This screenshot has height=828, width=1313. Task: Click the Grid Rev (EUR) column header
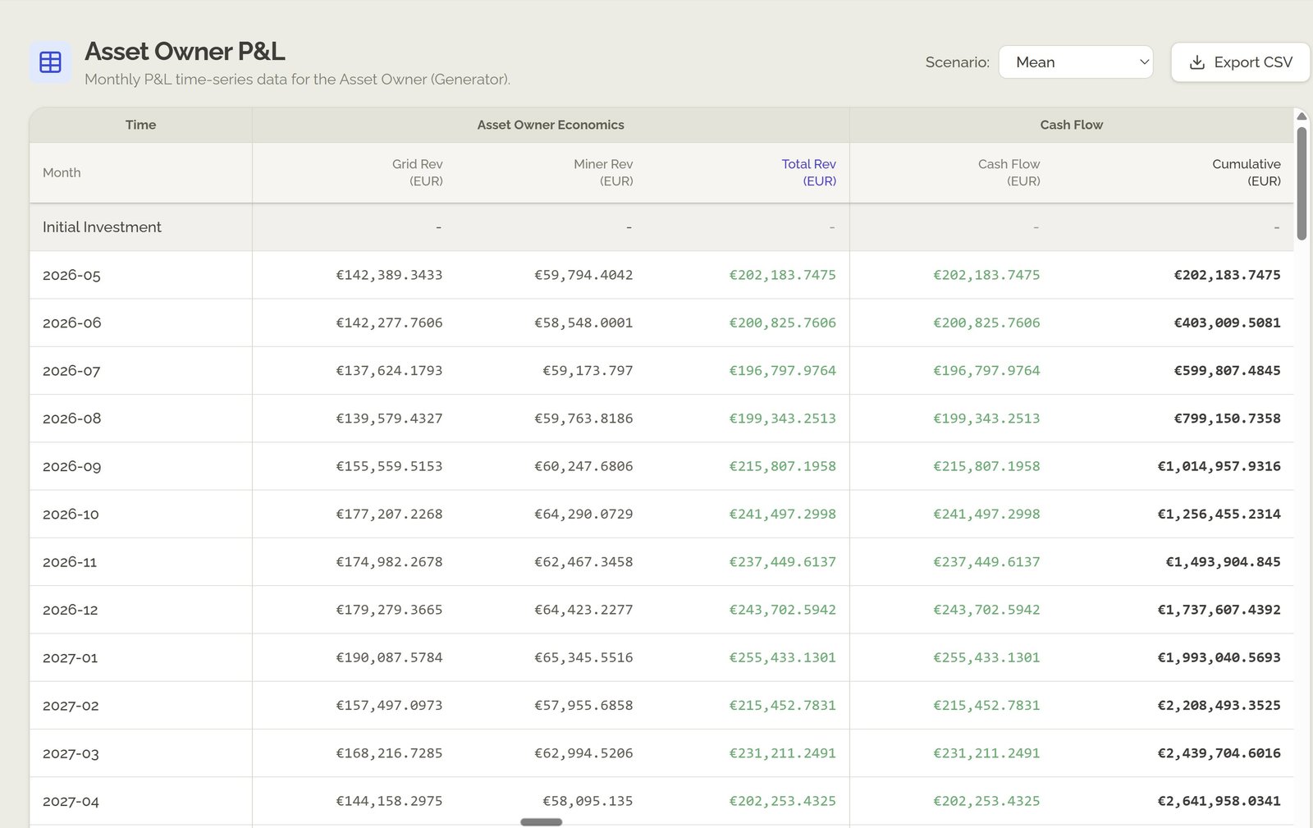(417, 172)
